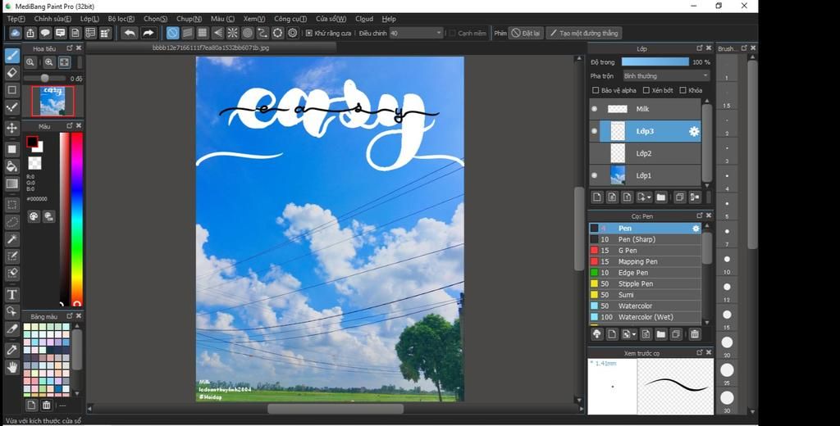Click the canvas horizontal scrollbar
Image resolution: width=840 pixels, height=426 pixels.
[x=336, y=409]
